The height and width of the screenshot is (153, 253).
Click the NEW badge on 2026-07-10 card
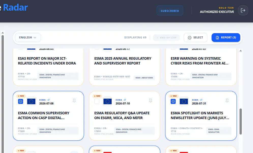point(97,96)
